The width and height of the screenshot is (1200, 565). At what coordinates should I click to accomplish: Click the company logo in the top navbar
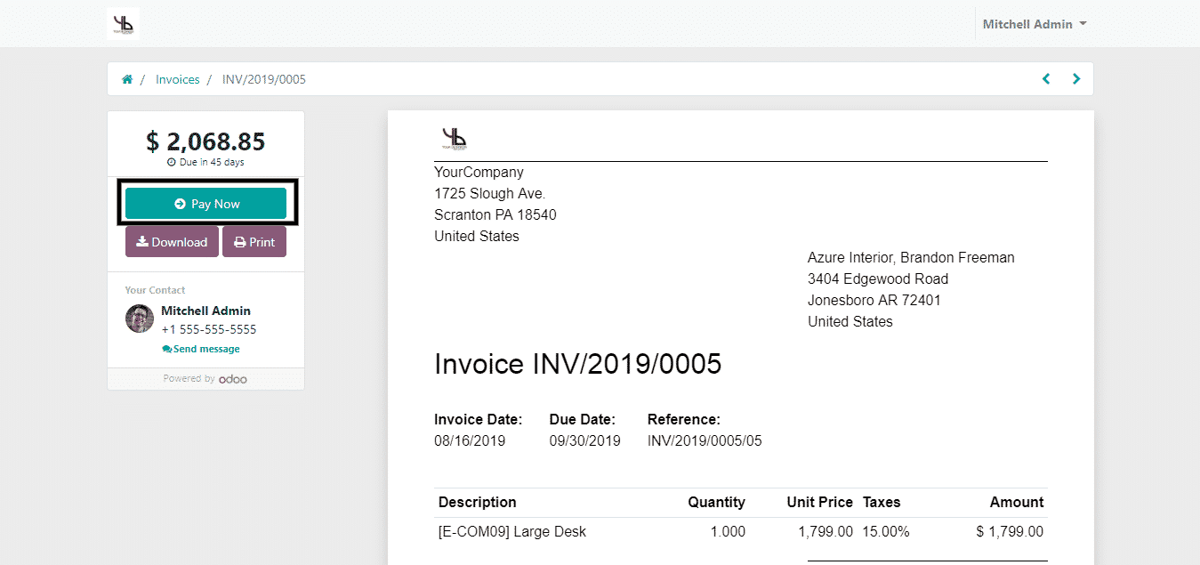coord(123,24)
